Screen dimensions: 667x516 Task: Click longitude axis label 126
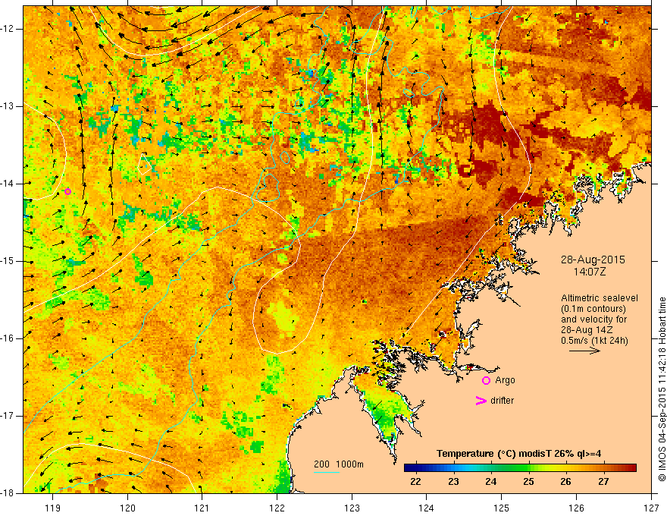click(x=576, y=508)
